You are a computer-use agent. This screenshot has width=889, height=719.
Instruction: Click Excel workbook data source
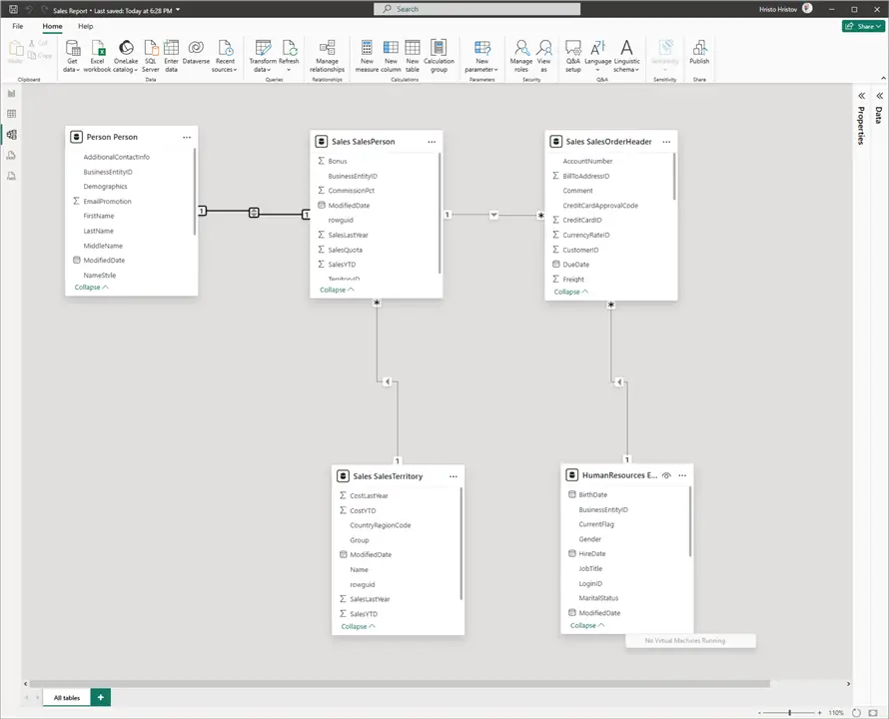point(97,56)
